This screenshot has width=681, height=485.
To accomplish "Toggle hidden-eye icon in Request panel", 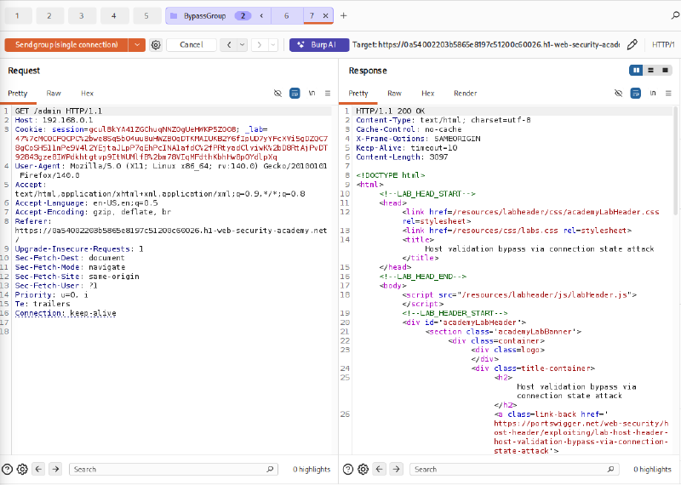I will (x=278, y=93).
